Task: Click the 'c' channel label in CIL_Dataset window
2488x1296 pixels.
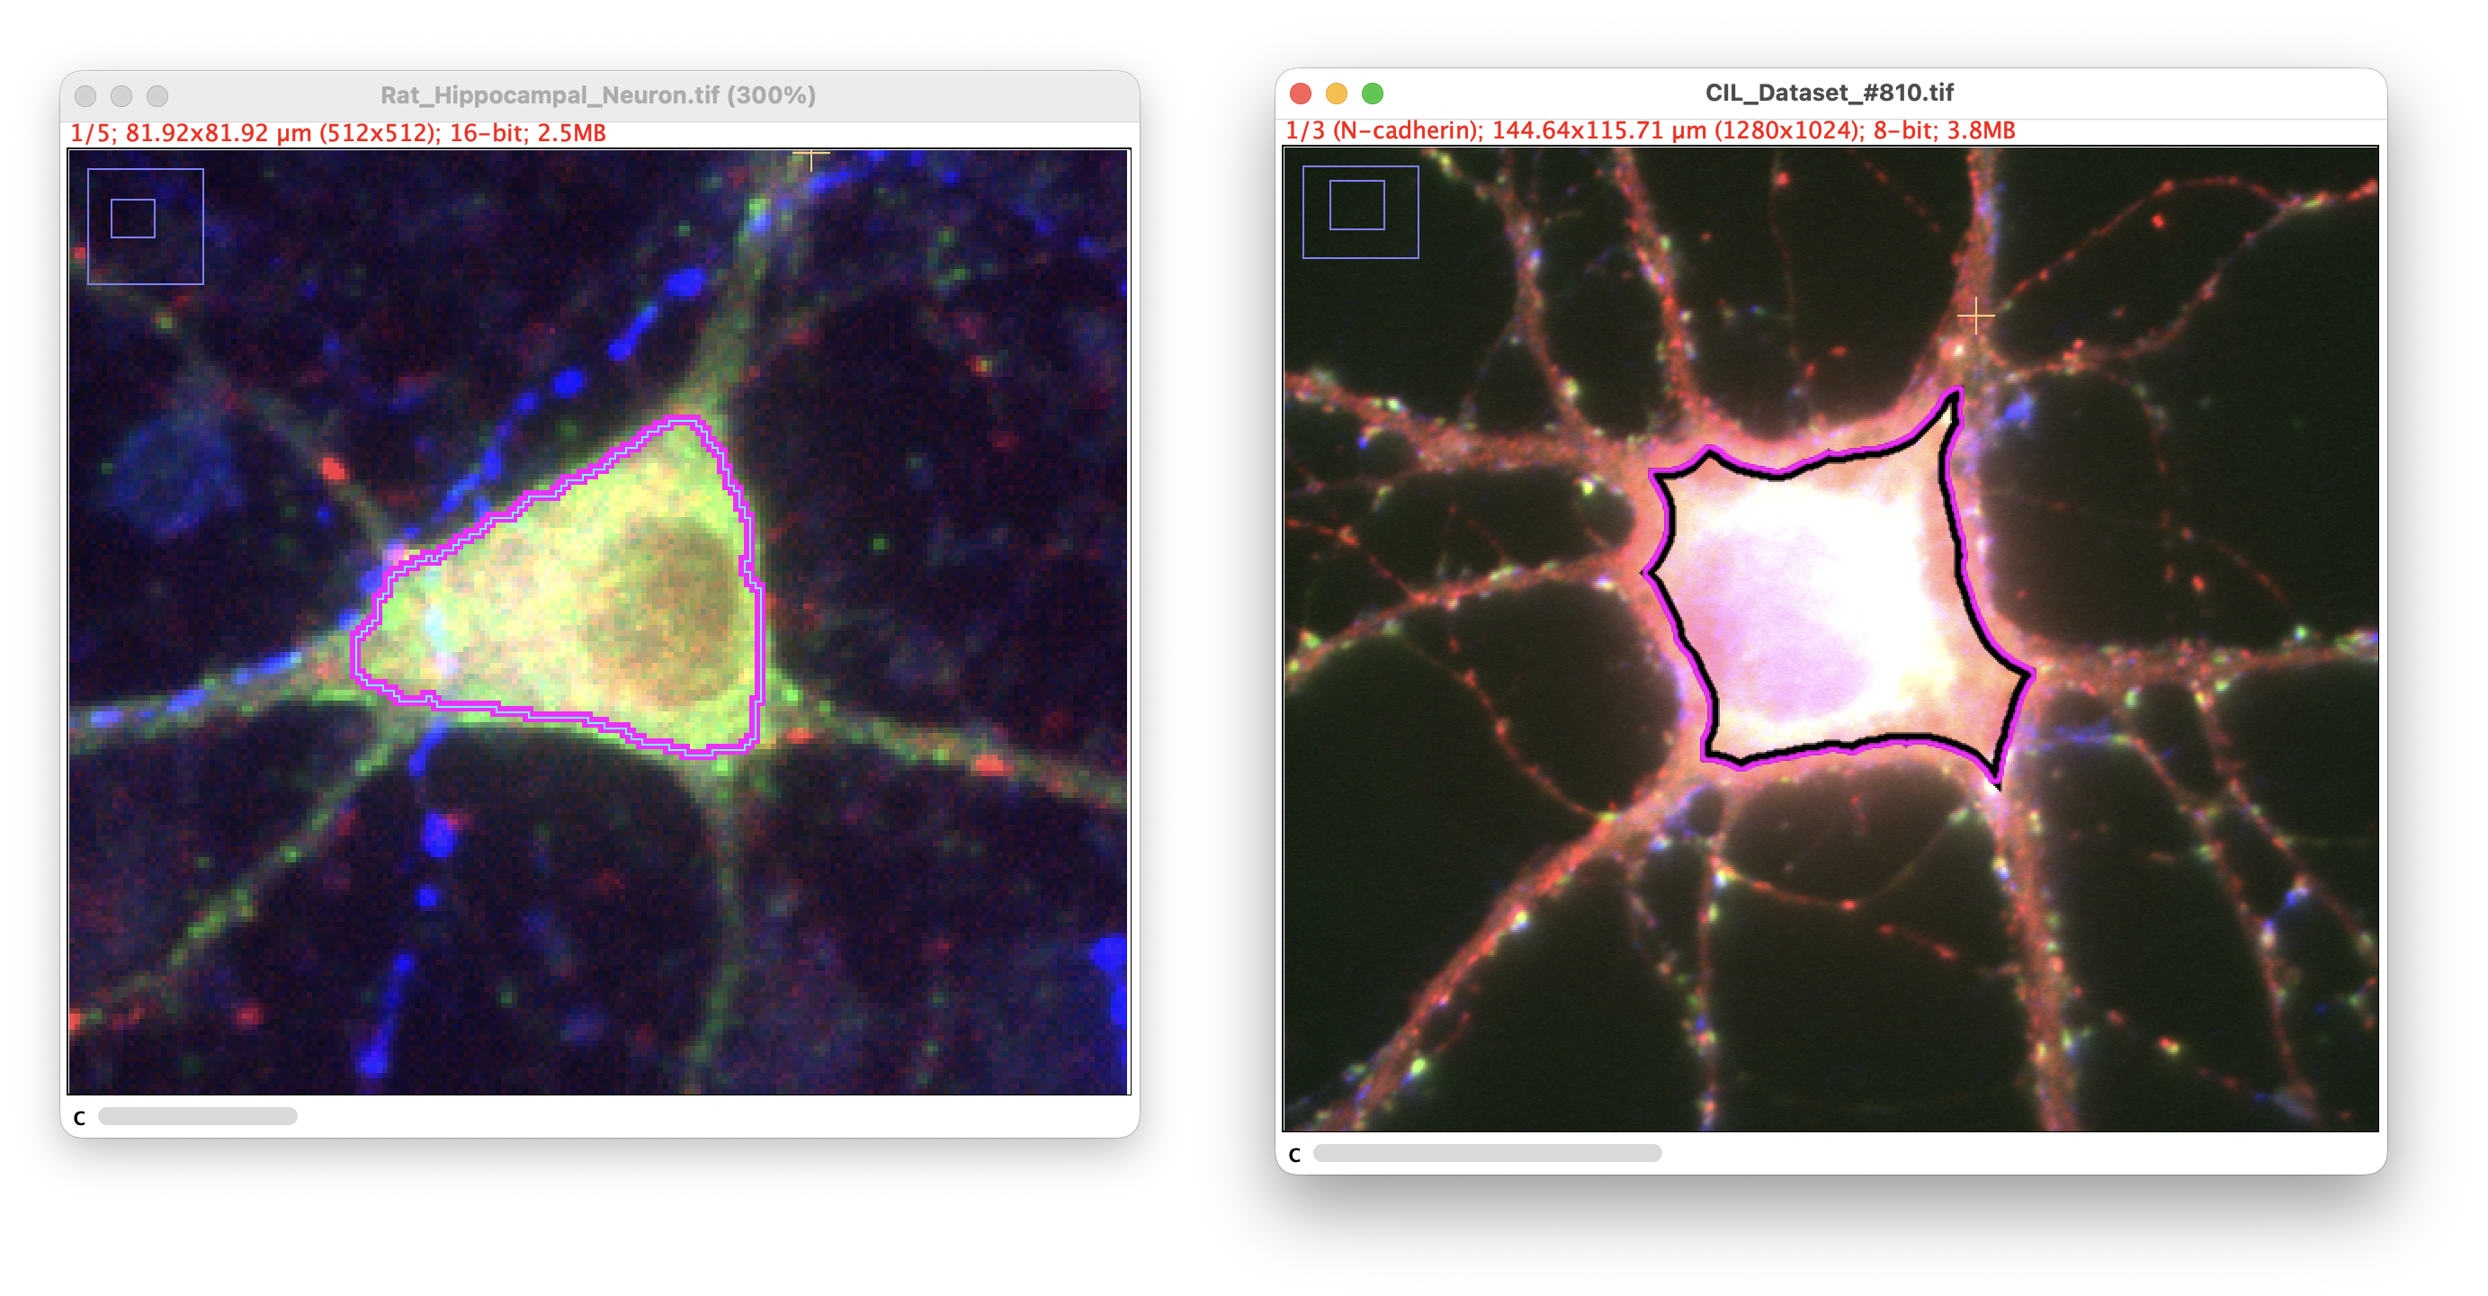Action: pyautogui.click(x=1294, y=1154)
